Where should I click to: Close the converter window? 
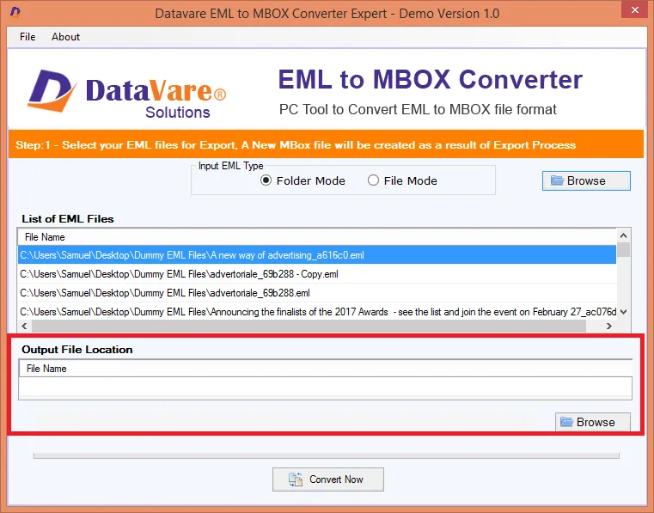[x=634, y=9]
